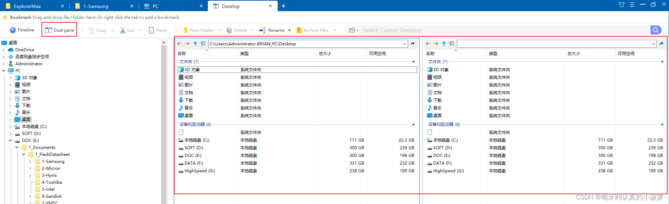Viewport: 669px width, 204px height.
Task: Click Archive Files button
Action: coord(313,30)
